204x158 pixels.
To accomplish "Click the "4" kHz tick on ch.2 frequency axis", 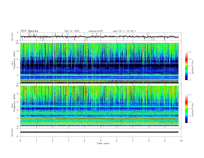I will coord(18,110).
